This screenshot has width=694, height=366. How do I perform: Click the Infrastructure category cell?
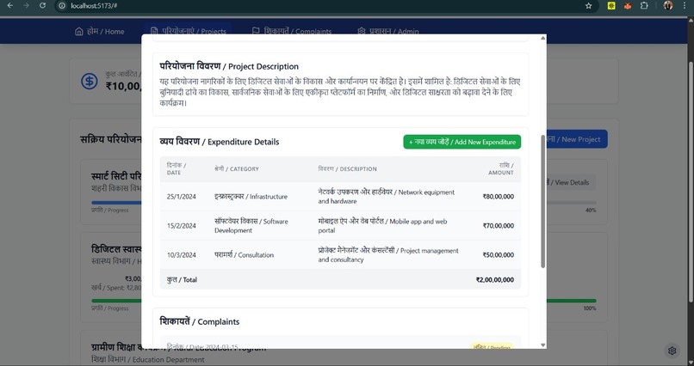pyautogui.click(x=251, y=197)
